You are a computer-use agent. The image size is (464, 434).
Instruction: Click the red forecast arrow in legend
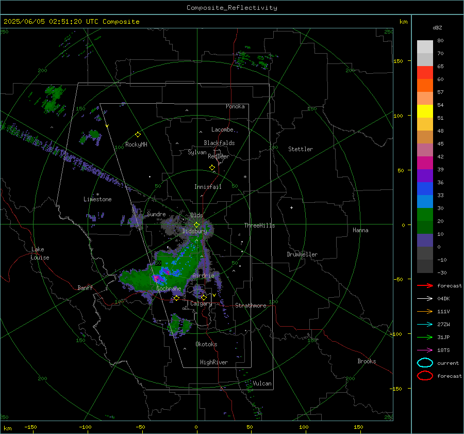tap(425, 285)
